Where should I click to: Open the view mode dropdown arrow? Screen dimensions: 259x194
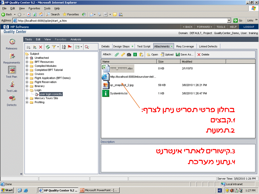(81, 47)
